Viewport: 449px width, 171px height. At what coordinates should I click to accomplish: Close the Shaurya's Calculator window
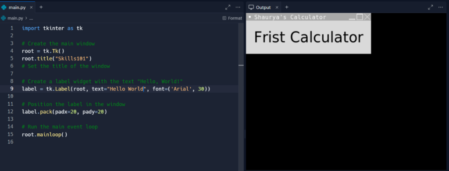click(367, 17)
